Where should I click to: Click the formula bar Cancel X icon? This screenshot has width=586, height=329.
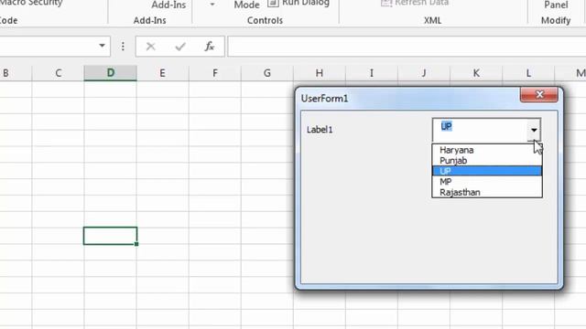pos(150,47)
